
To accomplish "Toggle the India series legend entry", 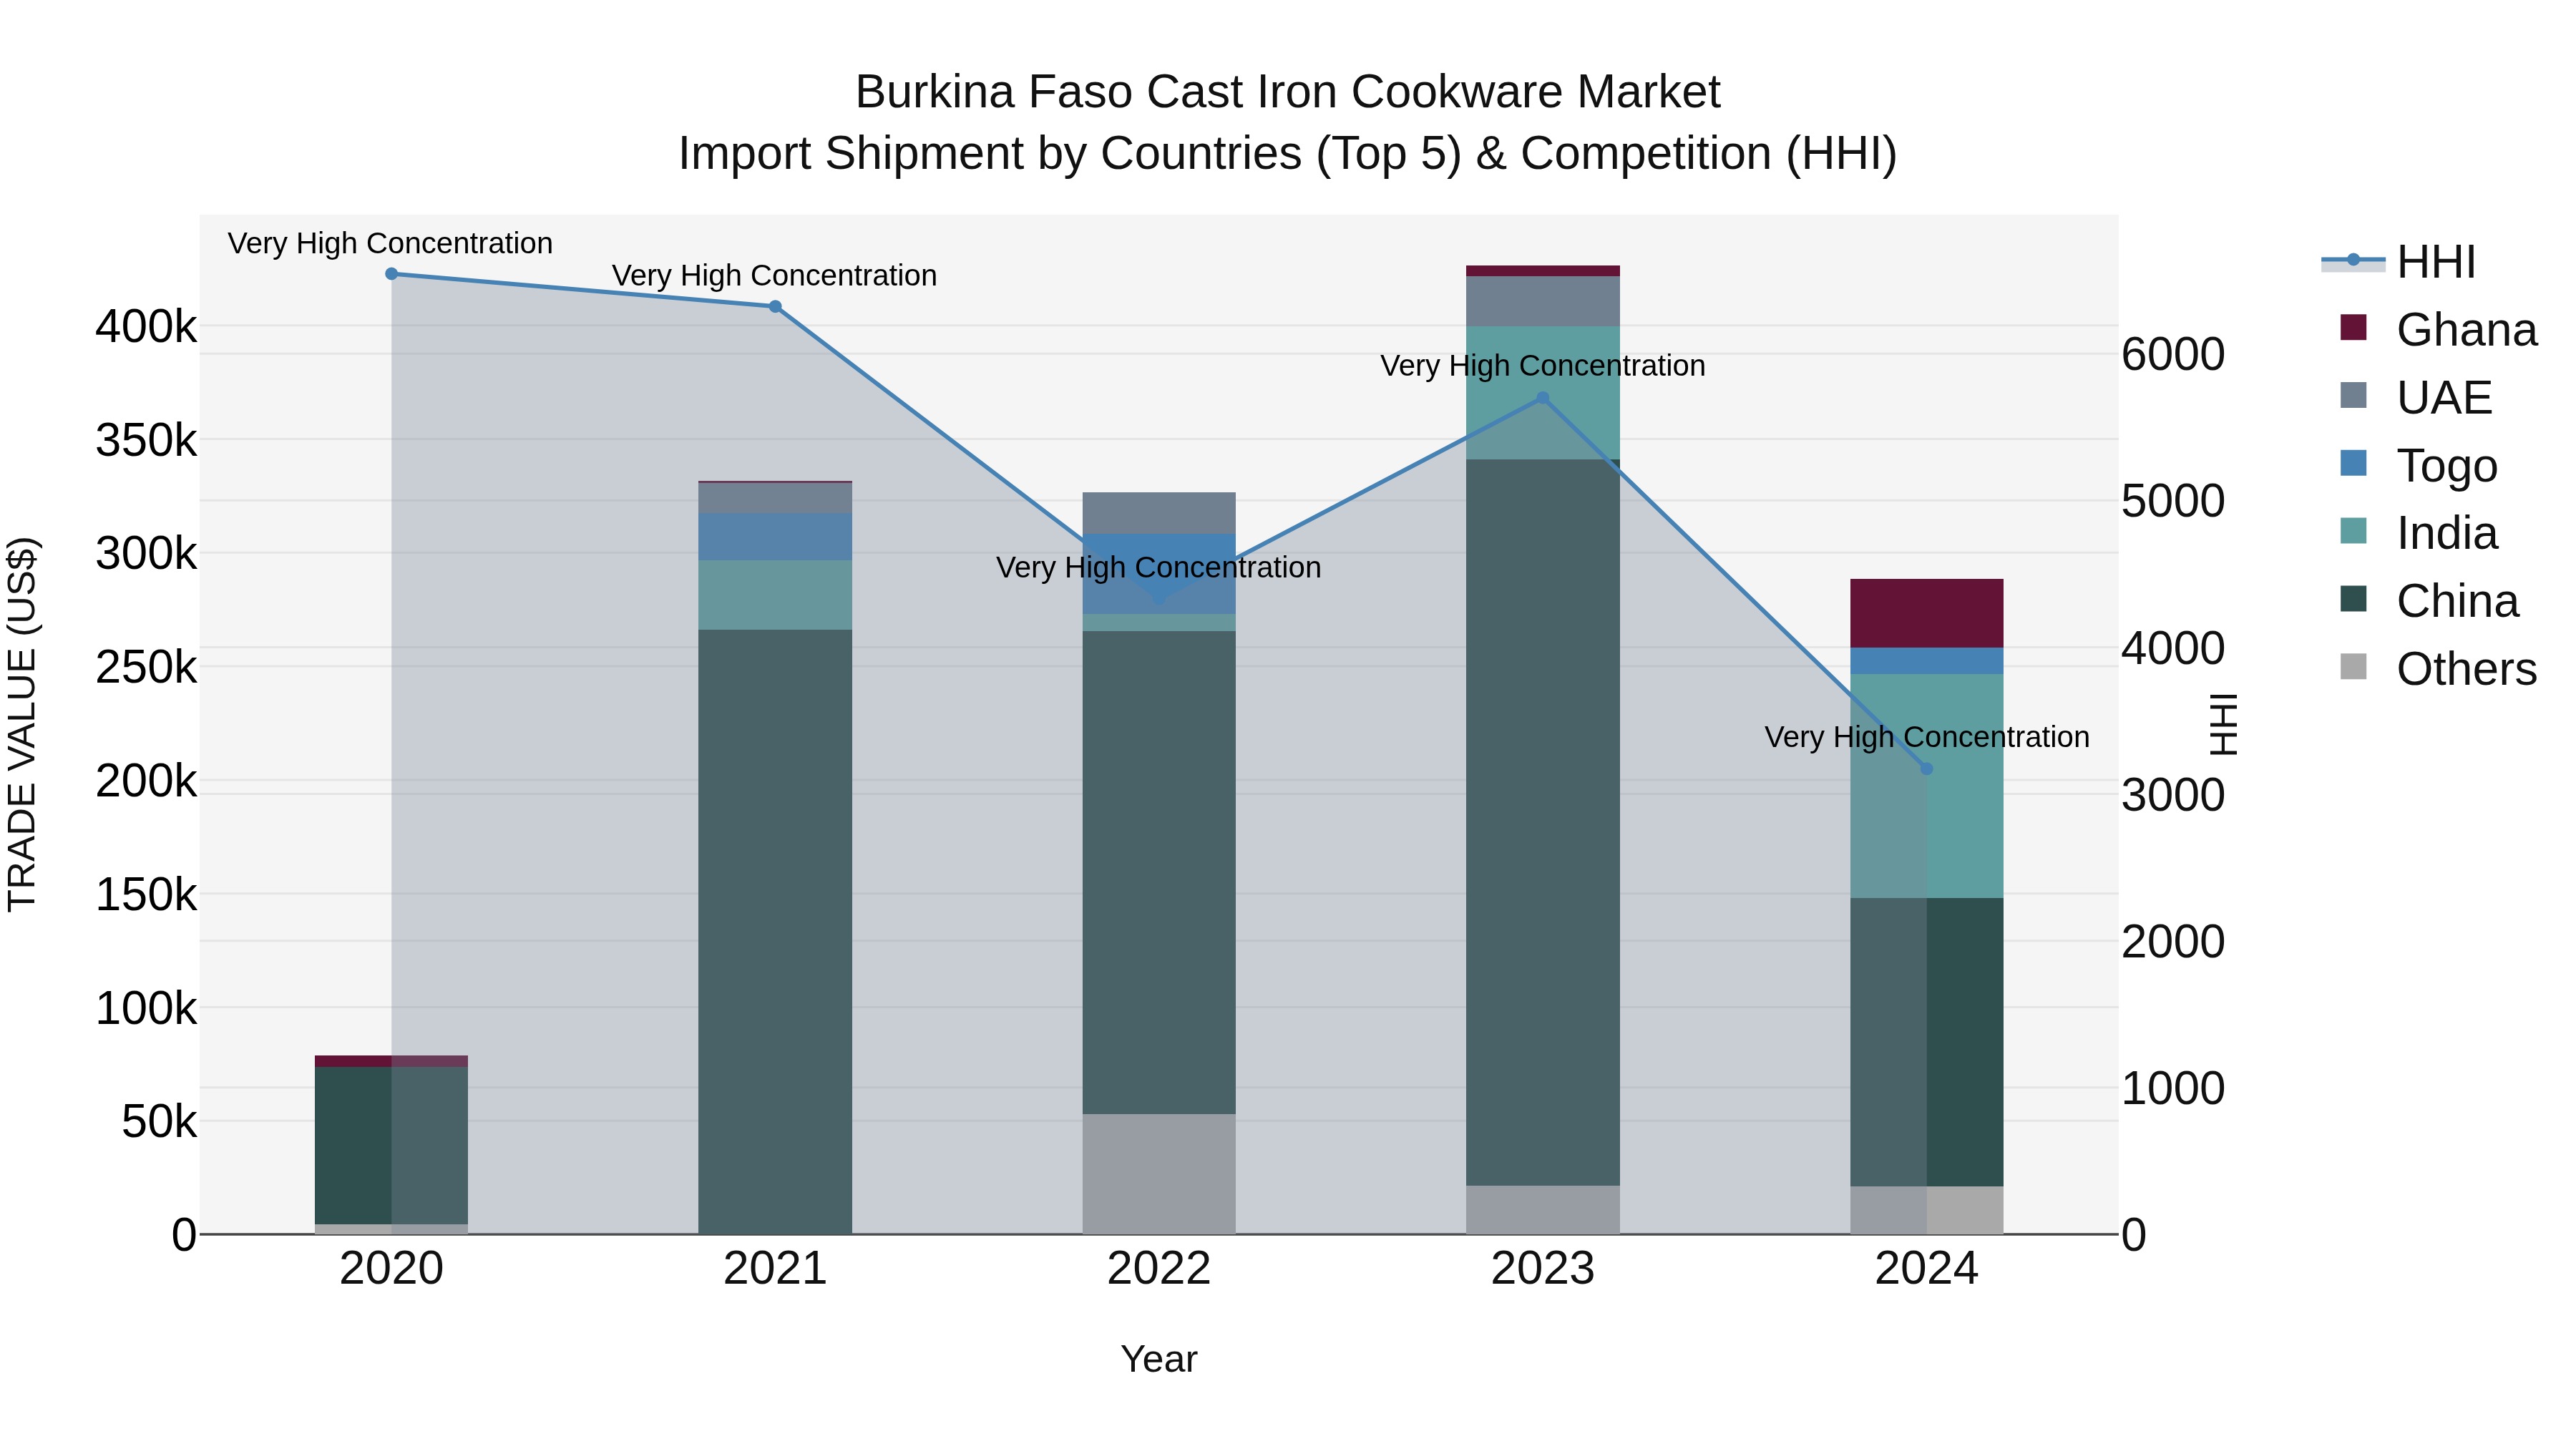I will pyautogui.click(x=2419, y=532).
